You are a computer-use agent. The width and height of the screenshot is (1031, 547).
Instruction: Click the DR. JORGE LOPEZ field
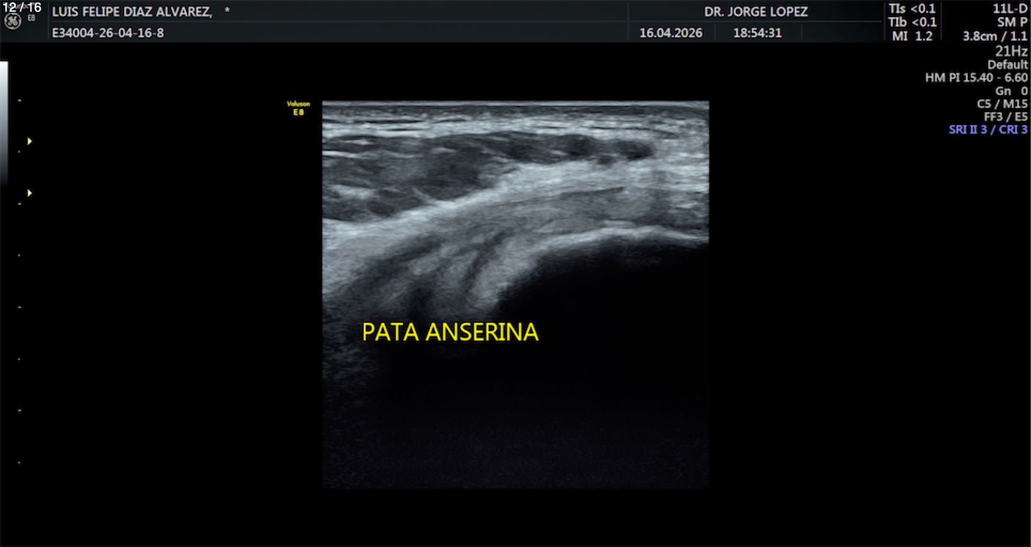[x=756, y=12]
